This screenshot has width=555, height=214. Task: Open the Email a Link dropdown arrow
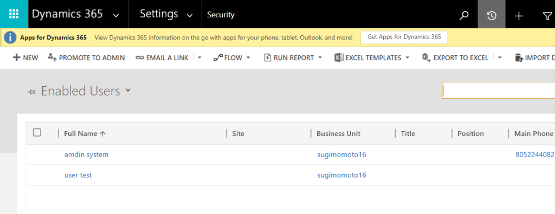199,57
